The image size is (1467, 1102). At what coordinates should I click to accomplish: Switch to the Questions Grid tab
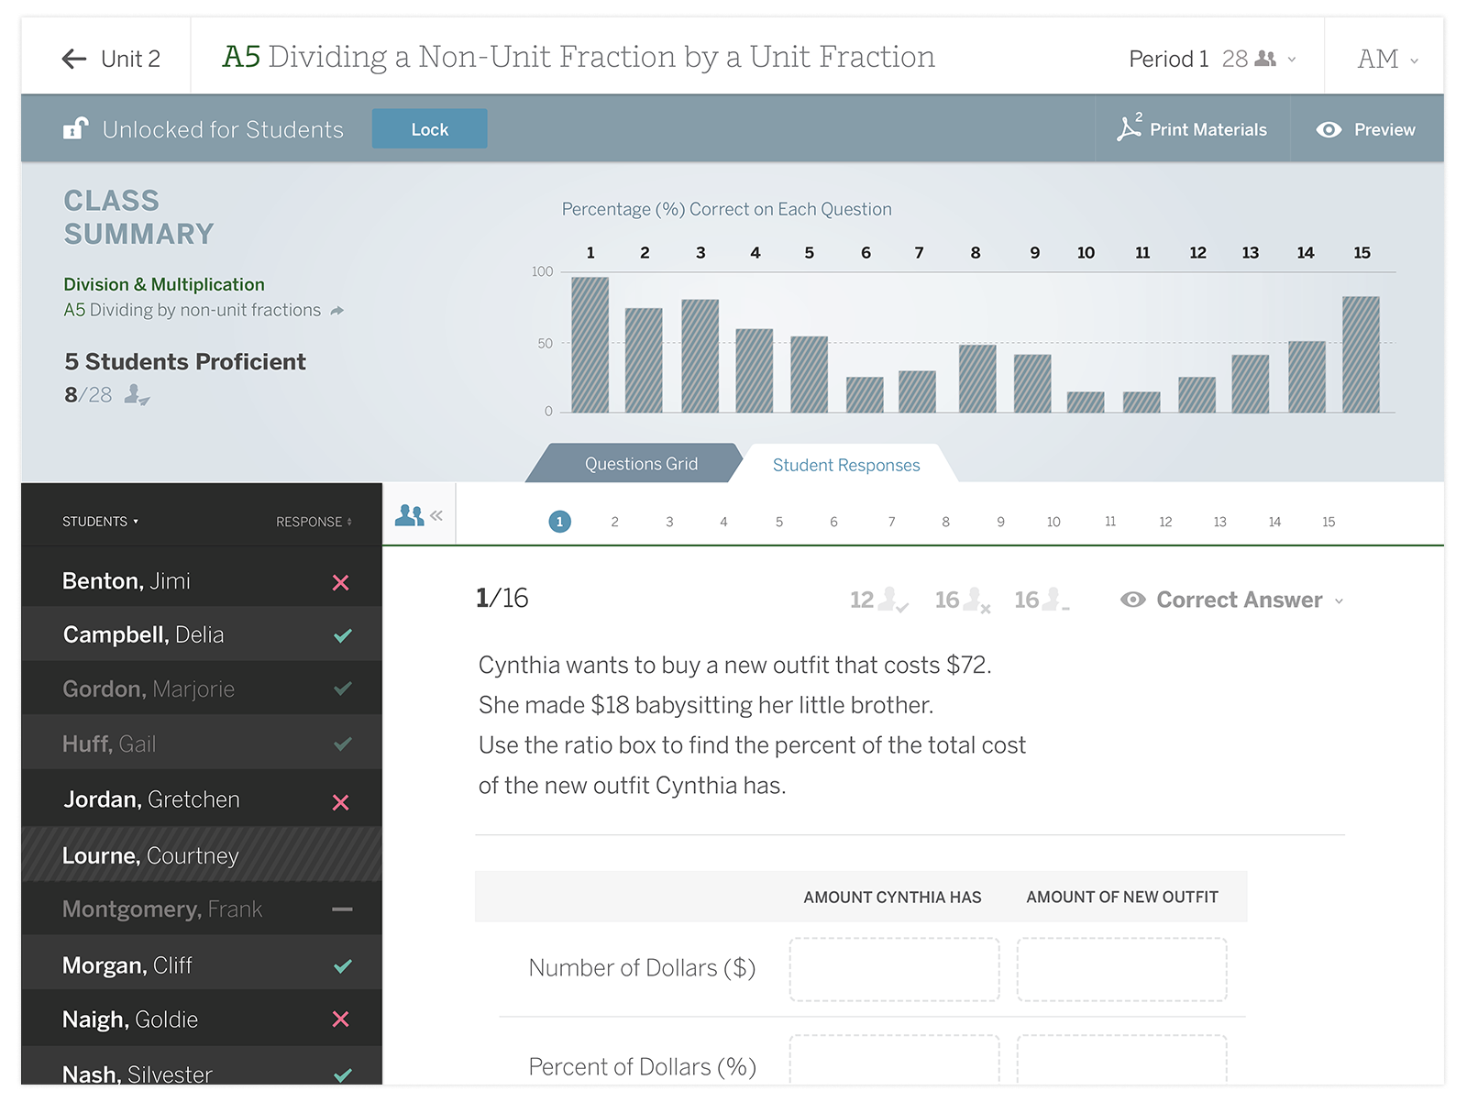641,464
